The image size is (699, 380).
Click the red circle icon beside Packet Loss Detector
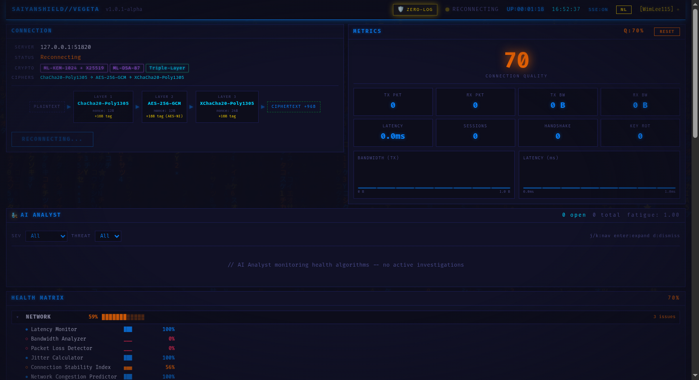tap(25, 349)
